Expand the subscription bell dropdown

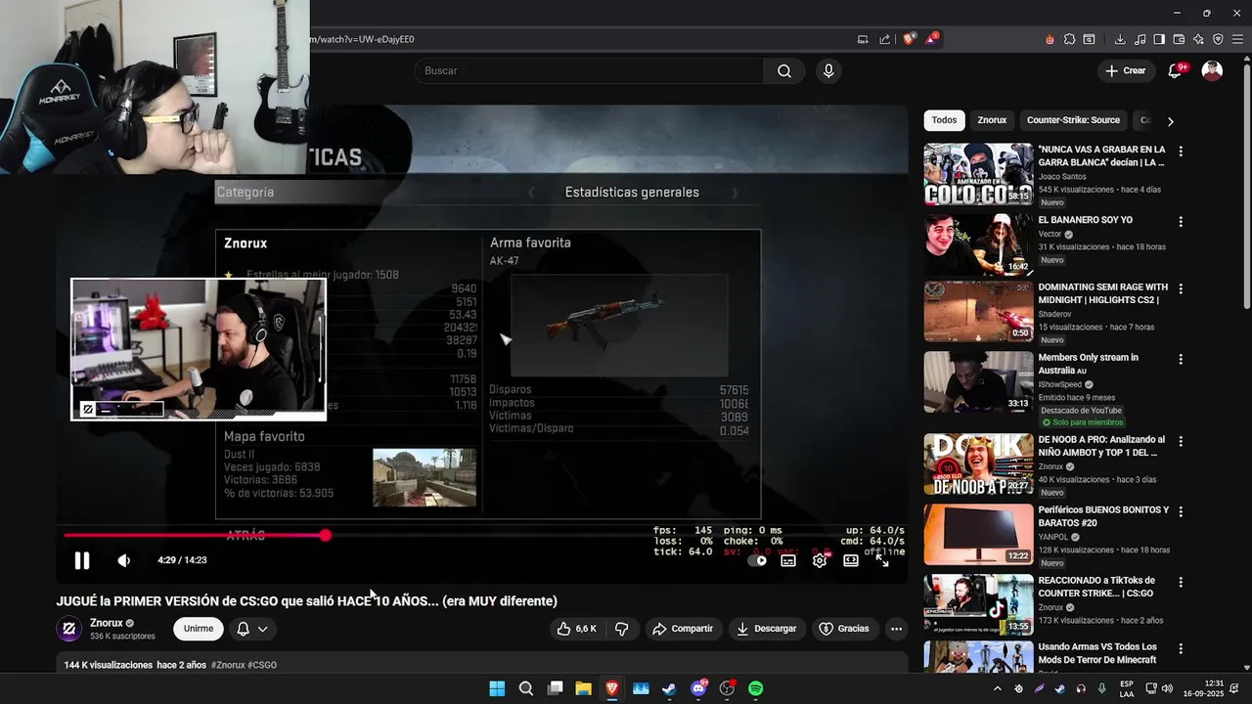pyautogui.click(x=251, y=629)
